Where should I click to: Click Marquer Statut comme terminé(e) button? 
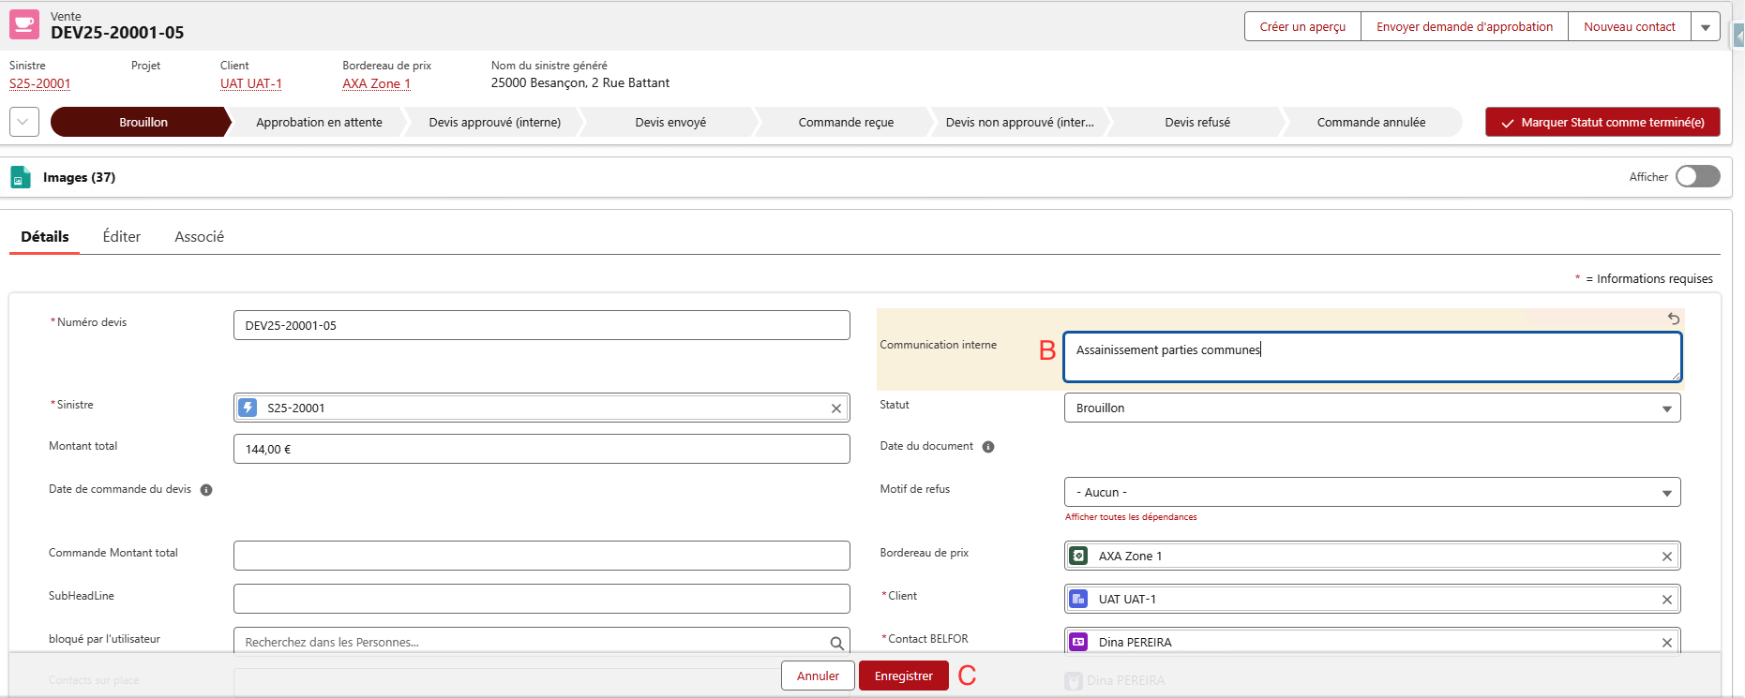click(1602, 122)
